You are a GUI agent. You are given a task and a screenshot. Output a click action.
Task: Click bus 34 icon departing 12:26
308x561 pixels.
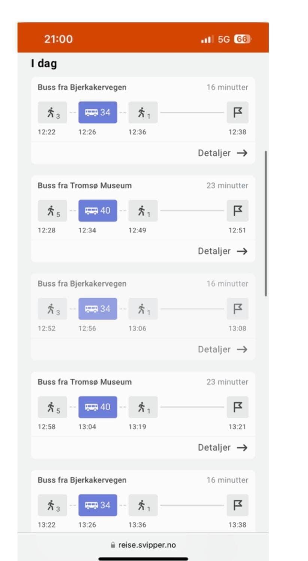(x=97, y=112)
